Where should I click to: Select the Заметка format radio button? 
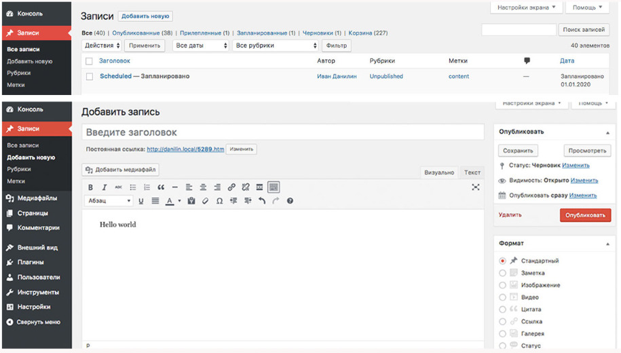point(503,274)
